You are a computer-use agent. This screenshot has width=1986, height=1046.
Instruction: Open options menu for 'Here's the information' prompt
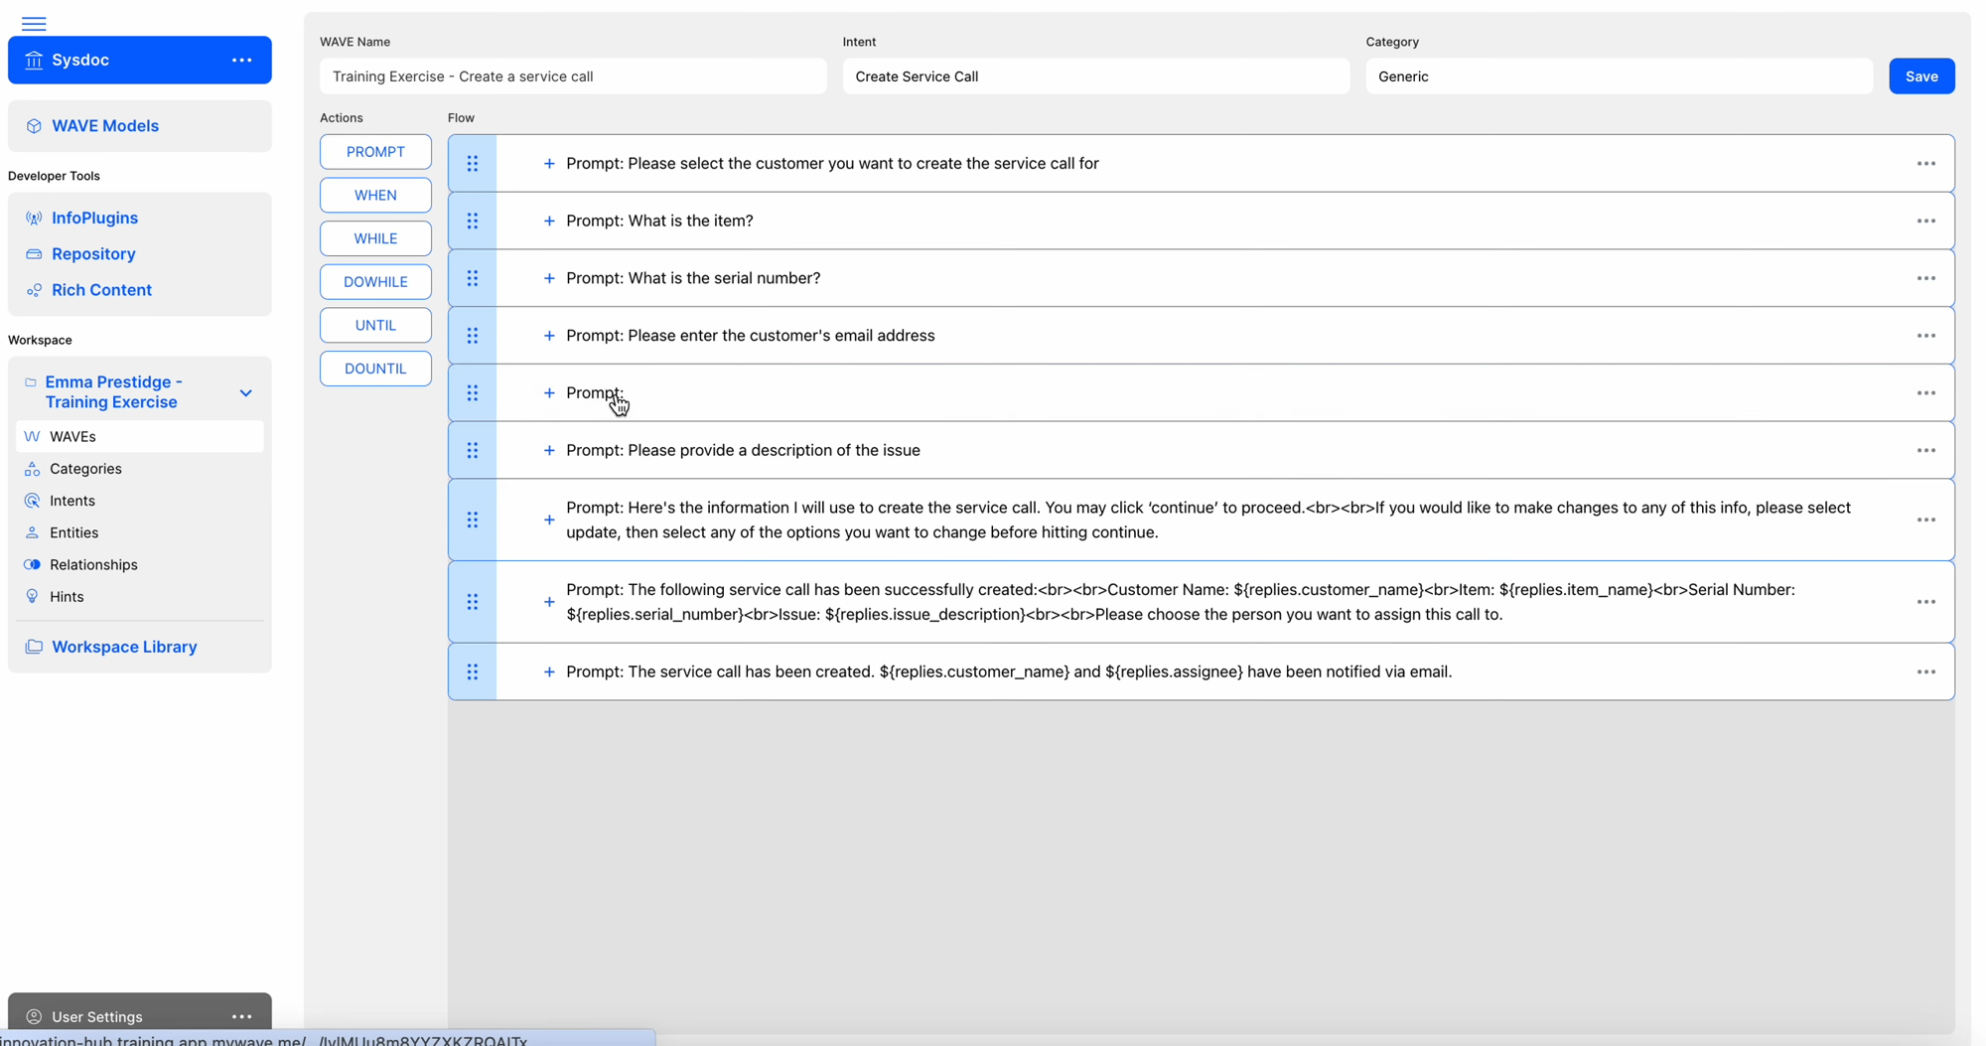click(x=1925, y=520)
